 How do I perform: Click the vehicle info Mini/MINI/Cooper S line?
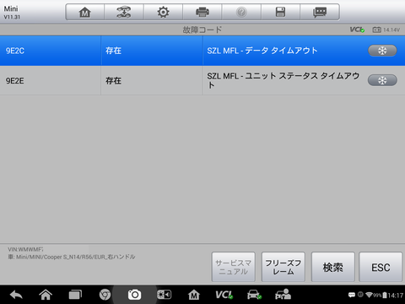[x=72, y=257]
